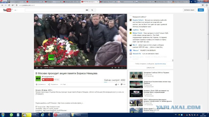Screen dimensions: 209x117
Task: Like the video with thumbs up
Action: pyautogui.click(x=116, y=84)
